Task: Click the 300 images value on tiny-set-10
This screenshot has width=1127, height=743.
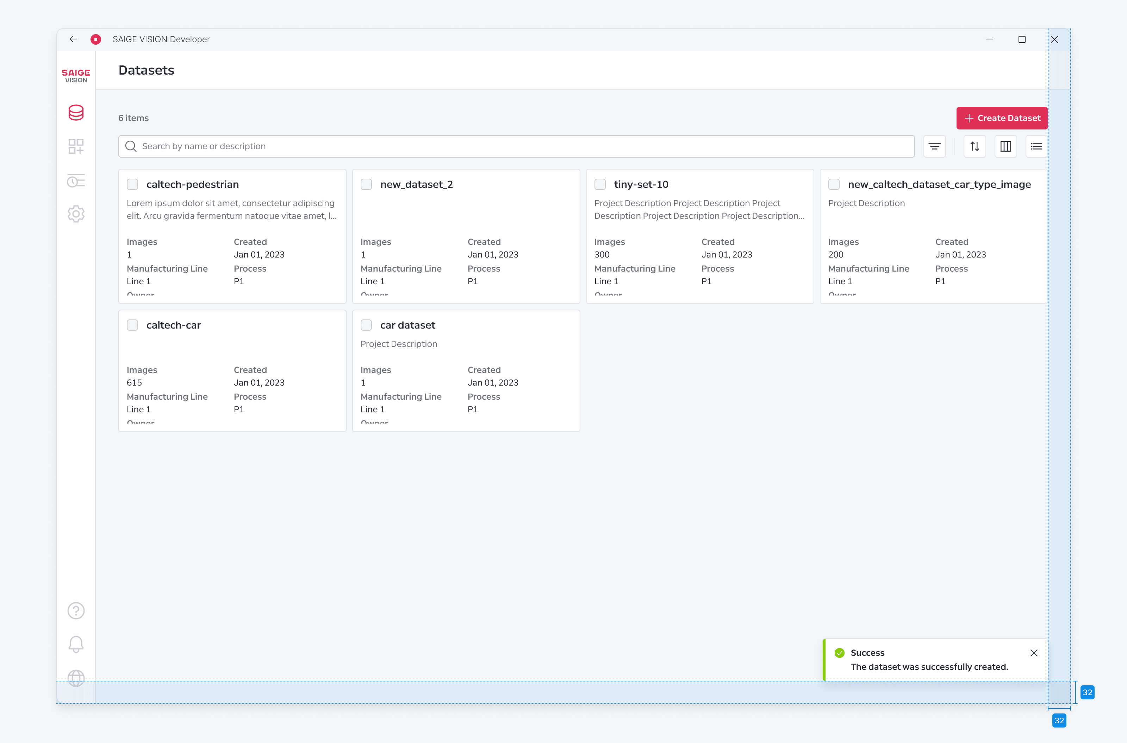Action: pyautogui.click(x=602, y=255)
